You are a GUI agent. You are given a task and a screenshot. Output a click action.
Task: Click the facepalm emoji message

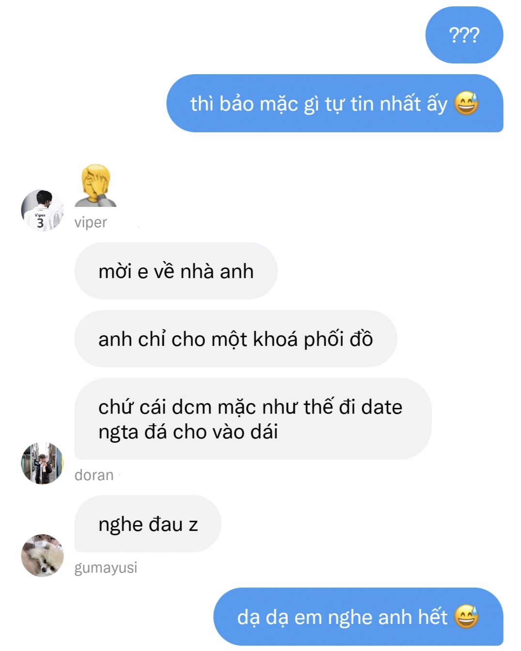pos(96,186)
